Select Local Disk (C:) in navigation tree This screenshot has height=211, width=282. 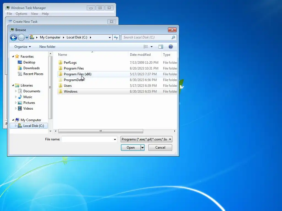tap(29, 126)
